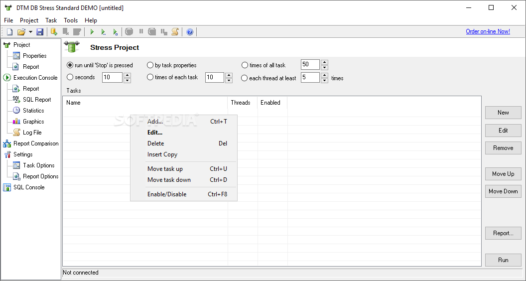Open the SQL Console icon
Screen dimensions: 526x281
[7, 187]
